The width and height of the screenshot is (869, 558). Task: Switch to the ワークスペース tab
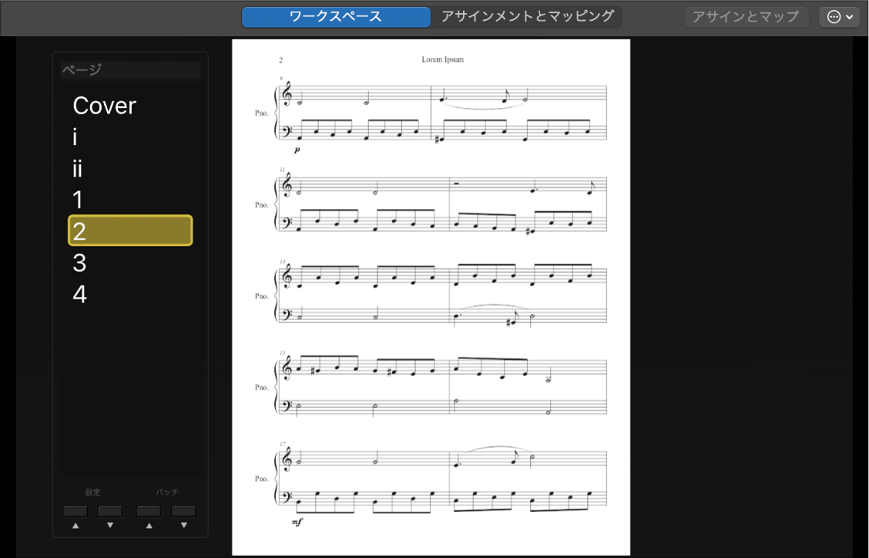point(335,15)
